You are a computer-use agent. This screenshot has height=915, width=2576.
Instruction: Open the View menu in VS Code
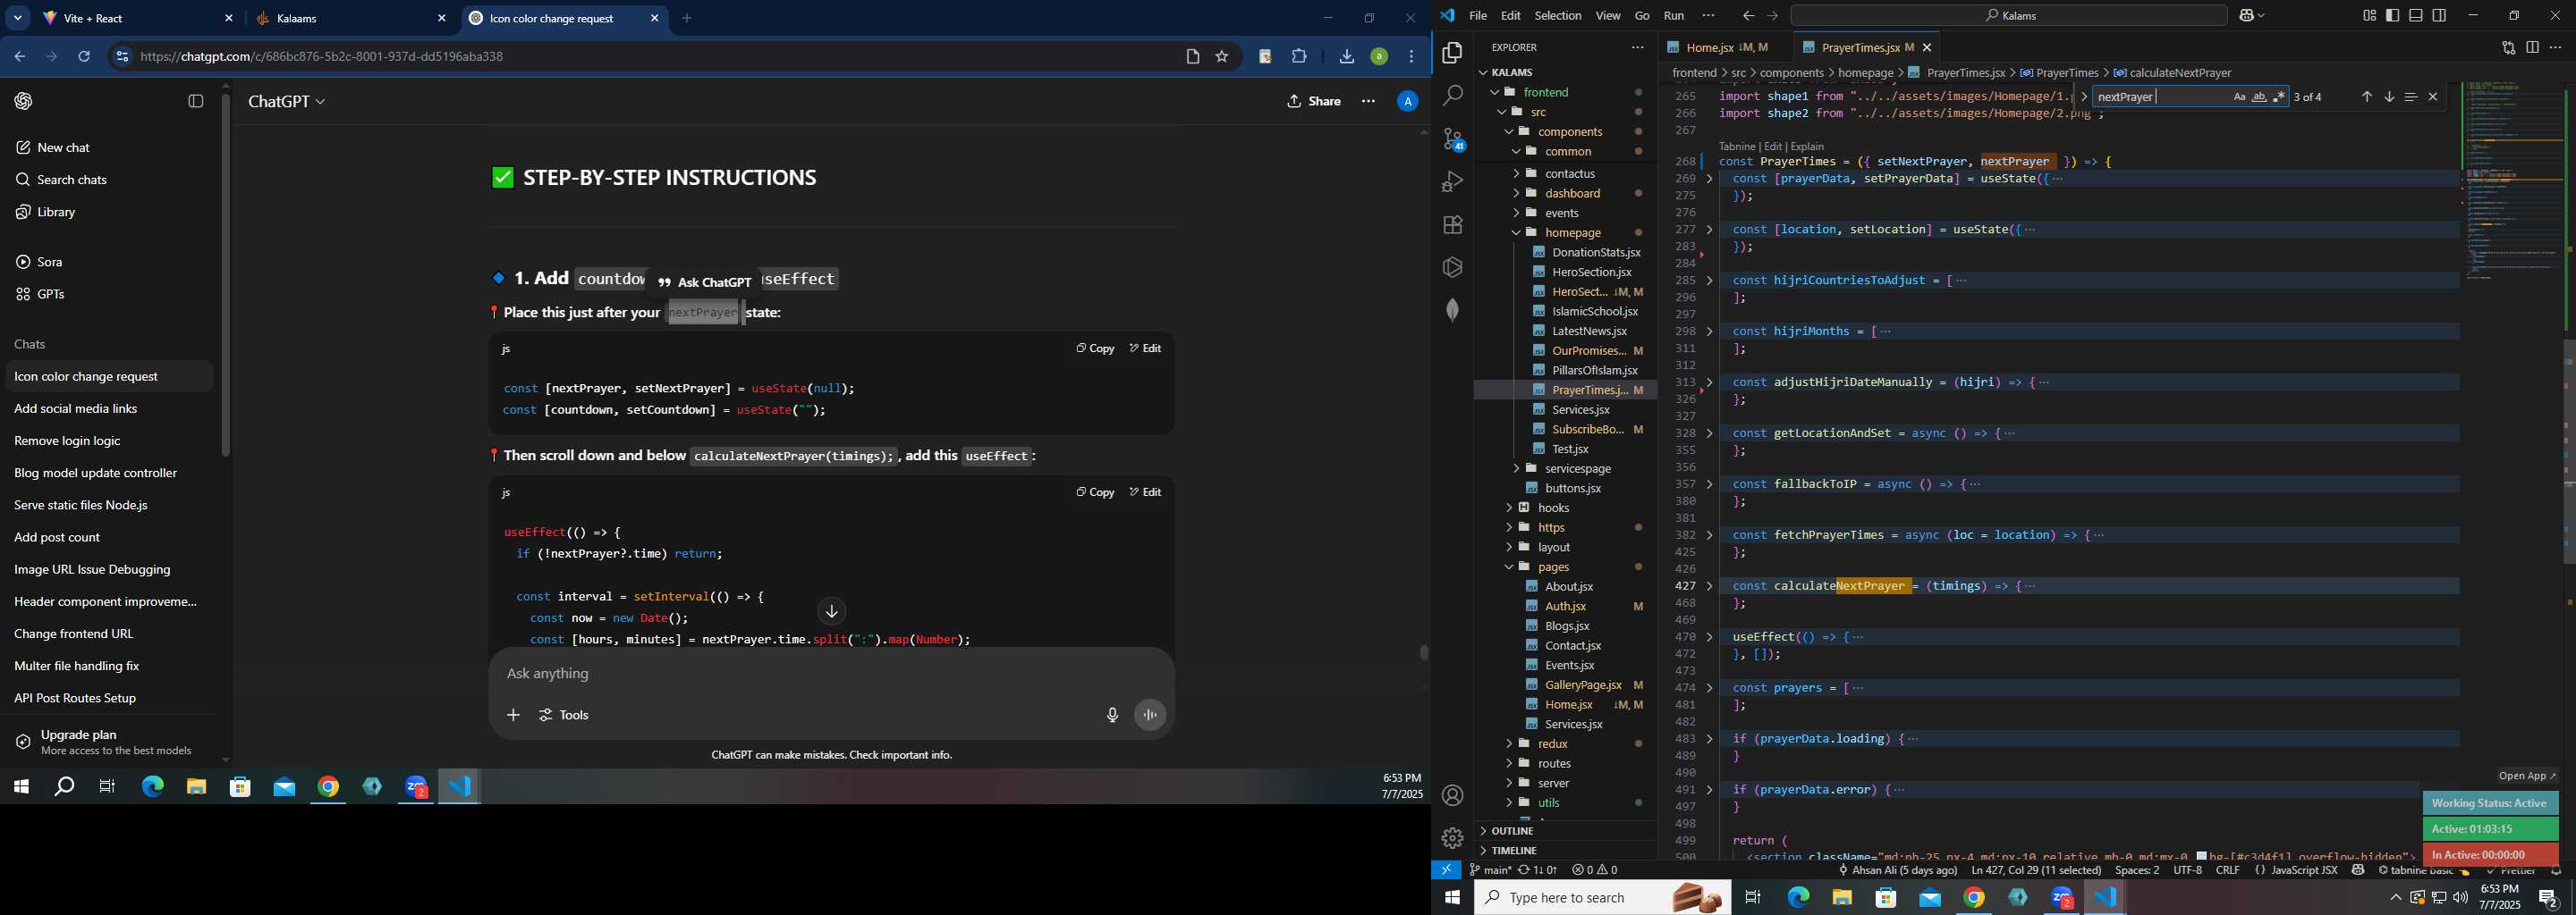(x=1608, y=15)
